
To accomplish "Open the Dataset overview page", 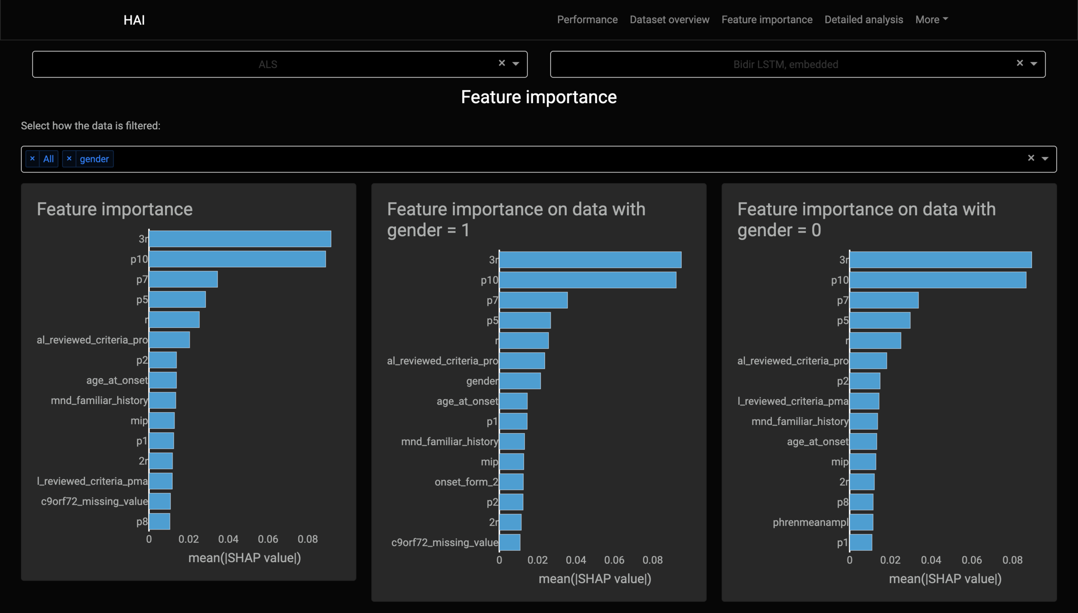I will pyautogui.click(x=669, y=20).
